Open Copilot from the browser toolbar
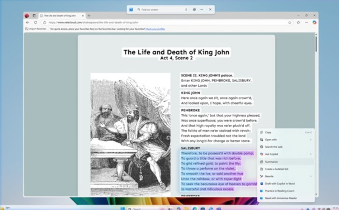Screen dimensions: 339x210 pyautogui.click(x=314, y=22)
